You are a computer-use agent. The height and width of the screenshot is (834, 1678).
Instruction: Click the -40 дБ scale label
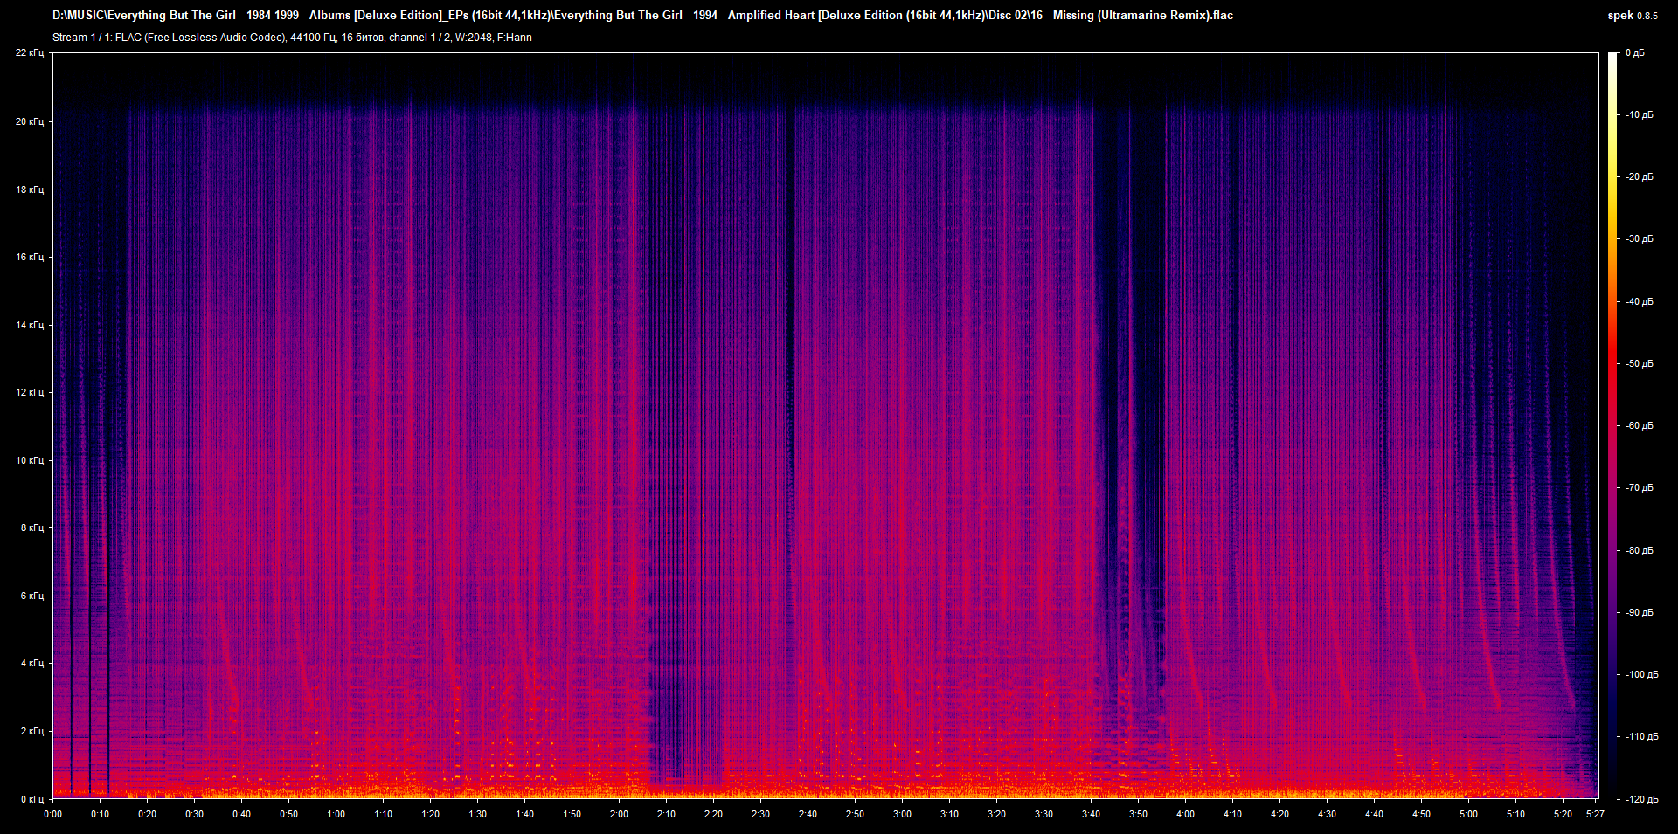[x=1639, y=302]
